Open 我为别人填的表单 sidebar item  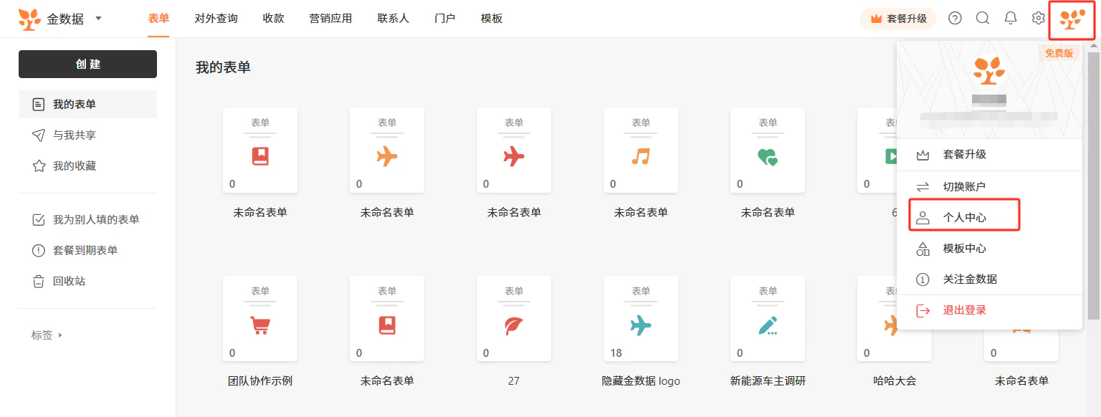[87, 220]
